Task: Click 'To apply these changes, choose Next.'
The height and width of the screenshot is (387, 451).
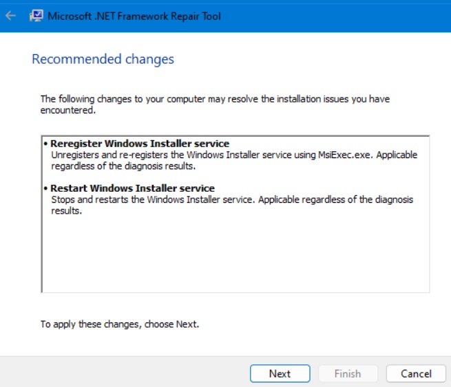Action: click(x=120, y=324)
